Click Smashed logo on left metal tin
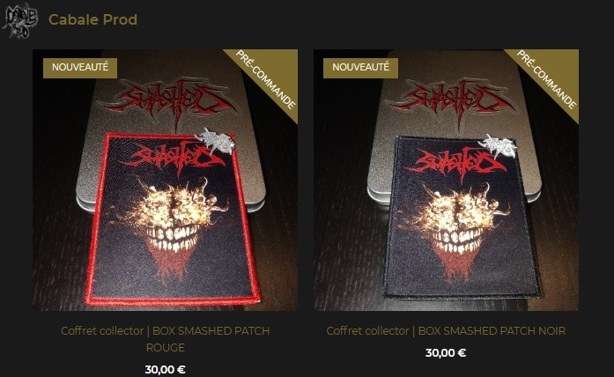The width and height of the screenshot is (614, 377). (167, 102)
